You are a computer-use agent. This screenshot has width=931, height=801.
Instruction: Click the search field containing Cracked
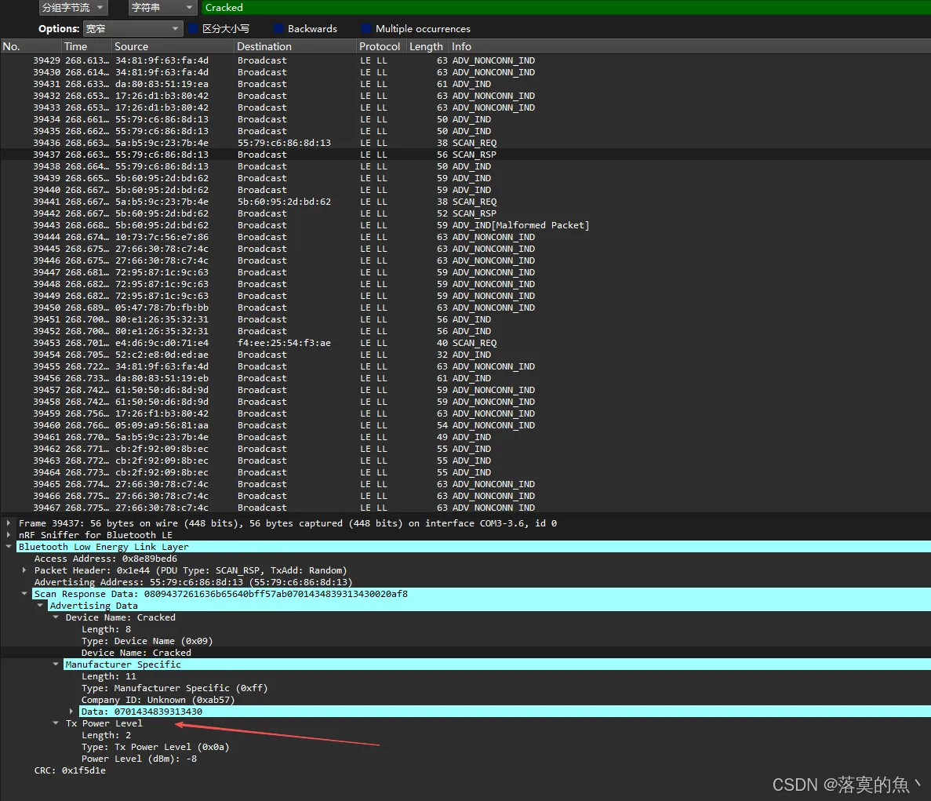coord(566,8)
